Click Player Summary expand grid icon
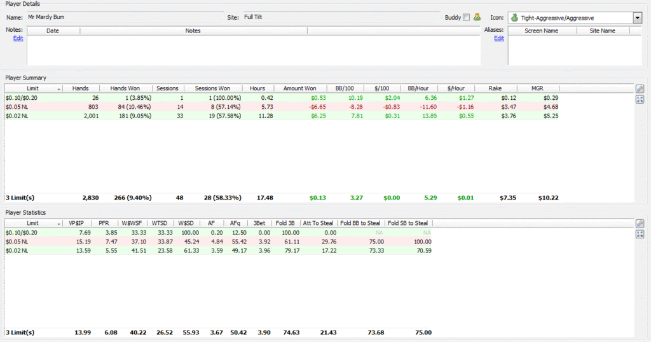This screenshot has height=342, width=651. (x=640, y=99)
